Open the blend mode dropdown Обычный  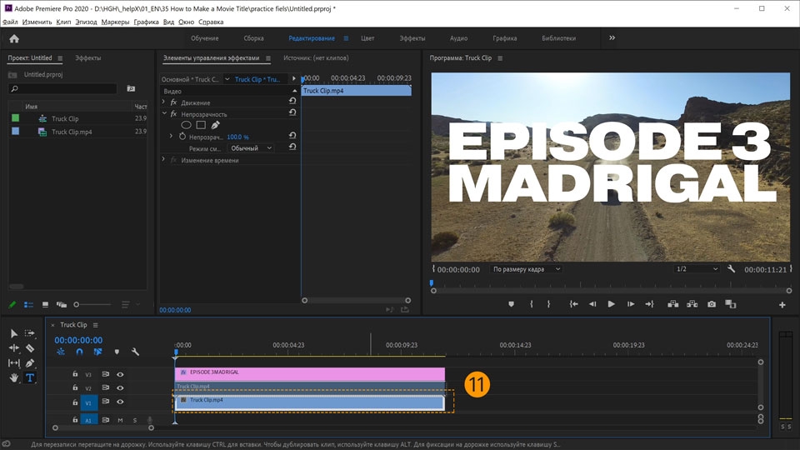pos(252,147)
